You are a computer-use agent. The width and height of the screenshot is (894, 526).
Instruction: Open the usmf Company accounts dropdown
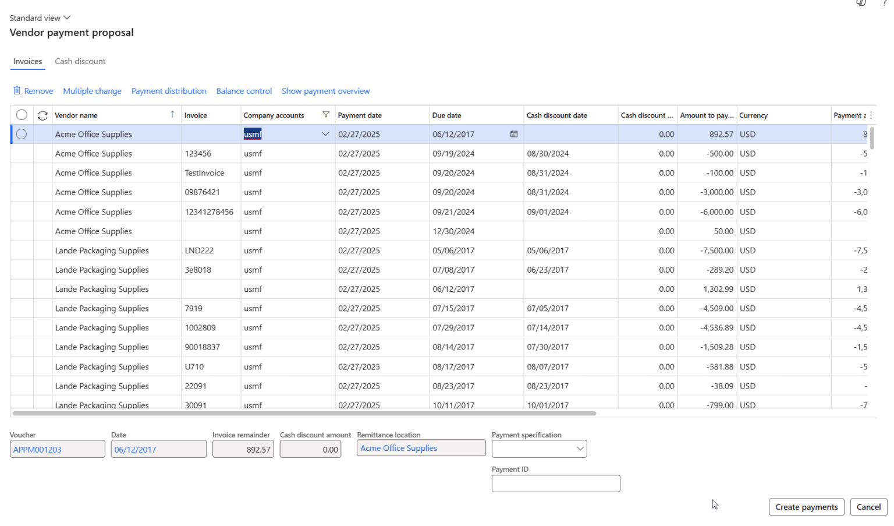(325, 134)
